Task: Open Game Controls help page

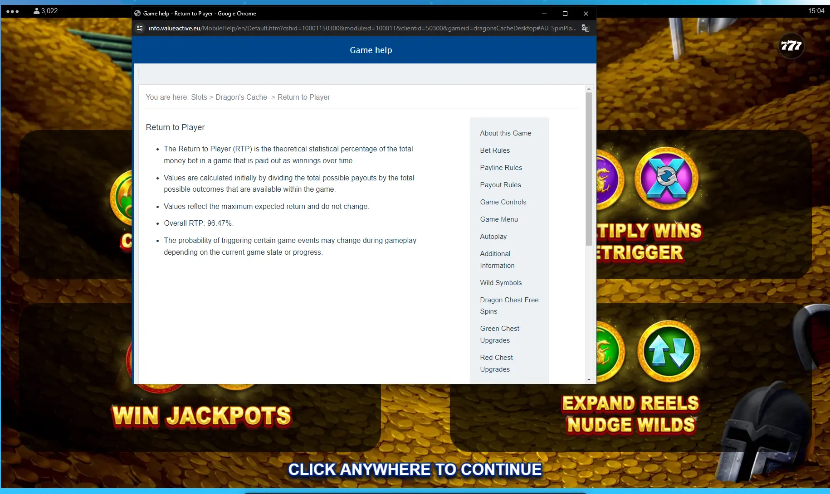Action: tap(503, 202)
